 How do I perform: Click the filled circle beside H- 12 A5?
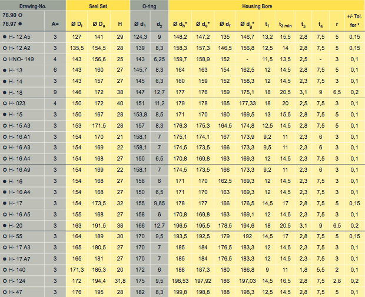pyautogui.click(x=5, y=37)
